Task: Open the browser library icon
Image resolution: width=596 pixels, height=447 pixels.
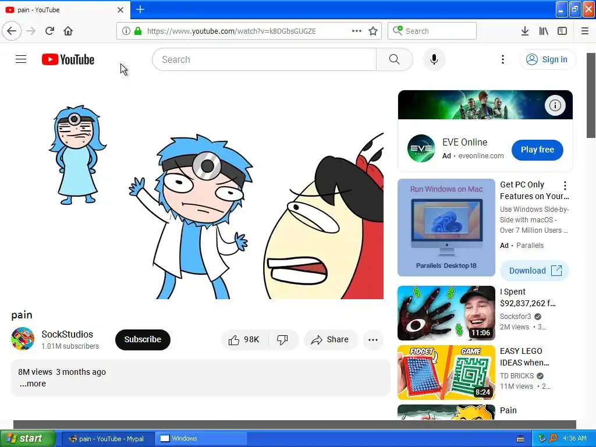Action: [544, 31]
